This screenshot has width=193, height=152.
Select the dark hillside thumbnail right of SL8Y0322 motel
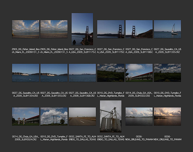tap(167, 73)
